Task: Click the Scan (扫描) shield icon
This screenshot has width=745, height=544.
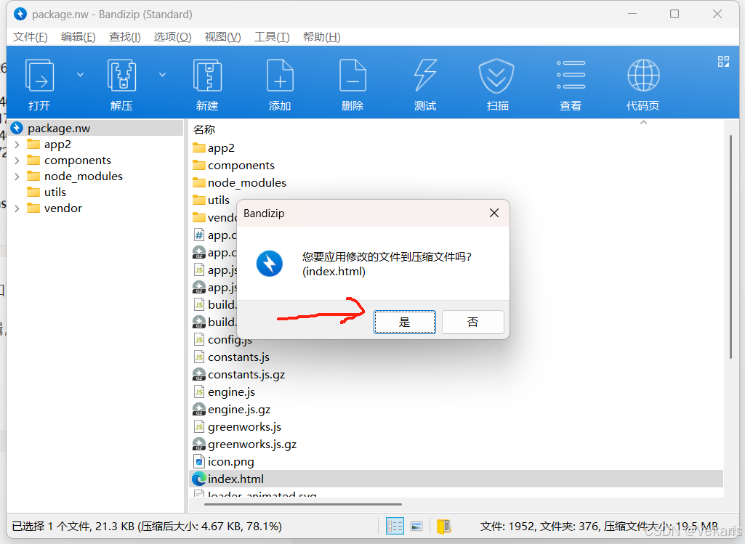Action: (496, 76)
